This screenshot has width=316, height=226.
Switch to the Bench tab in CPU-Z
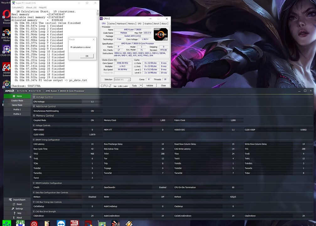(156, 24)
